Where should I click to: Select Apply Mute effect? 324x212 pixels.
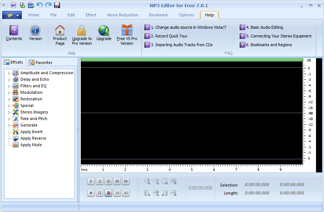(27, 145)
